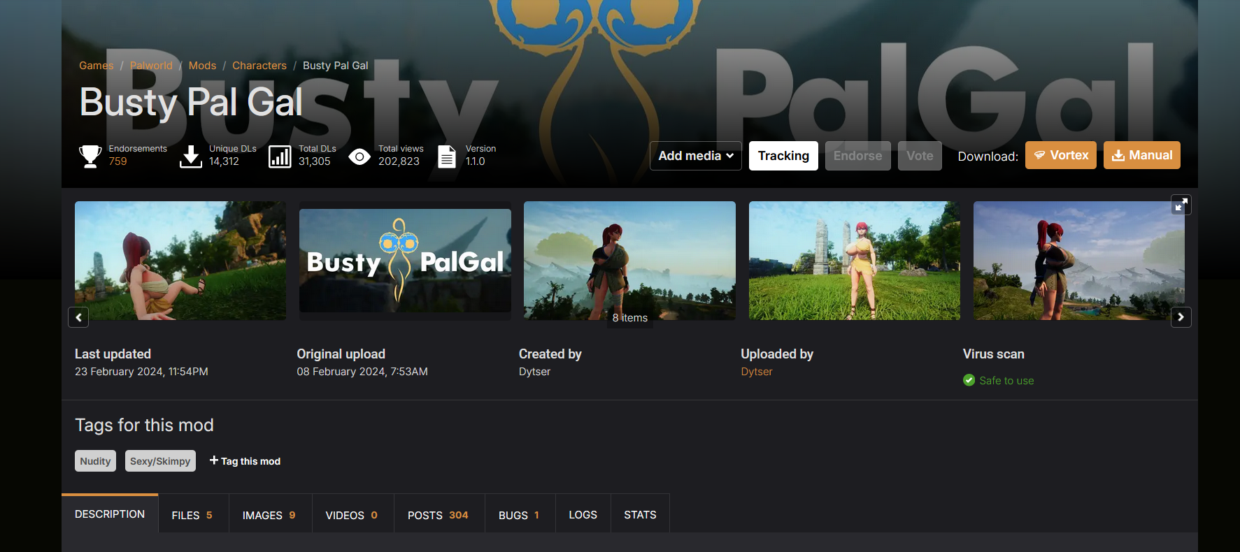Switch to the Description tab
Viewport: 1240px width, 552px height.
click(110, 514)
